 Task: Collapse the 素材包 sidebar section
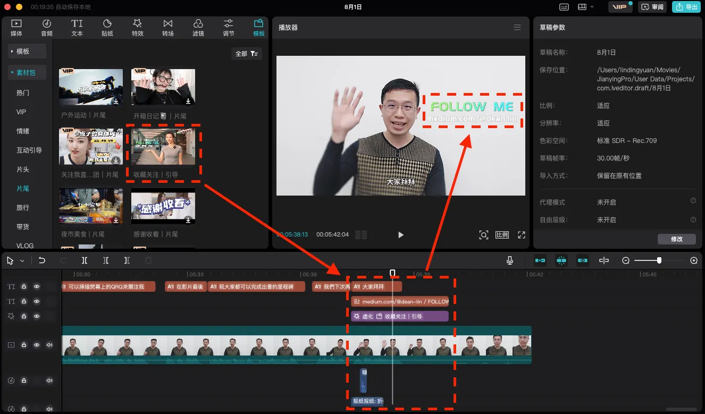[27, 72]
